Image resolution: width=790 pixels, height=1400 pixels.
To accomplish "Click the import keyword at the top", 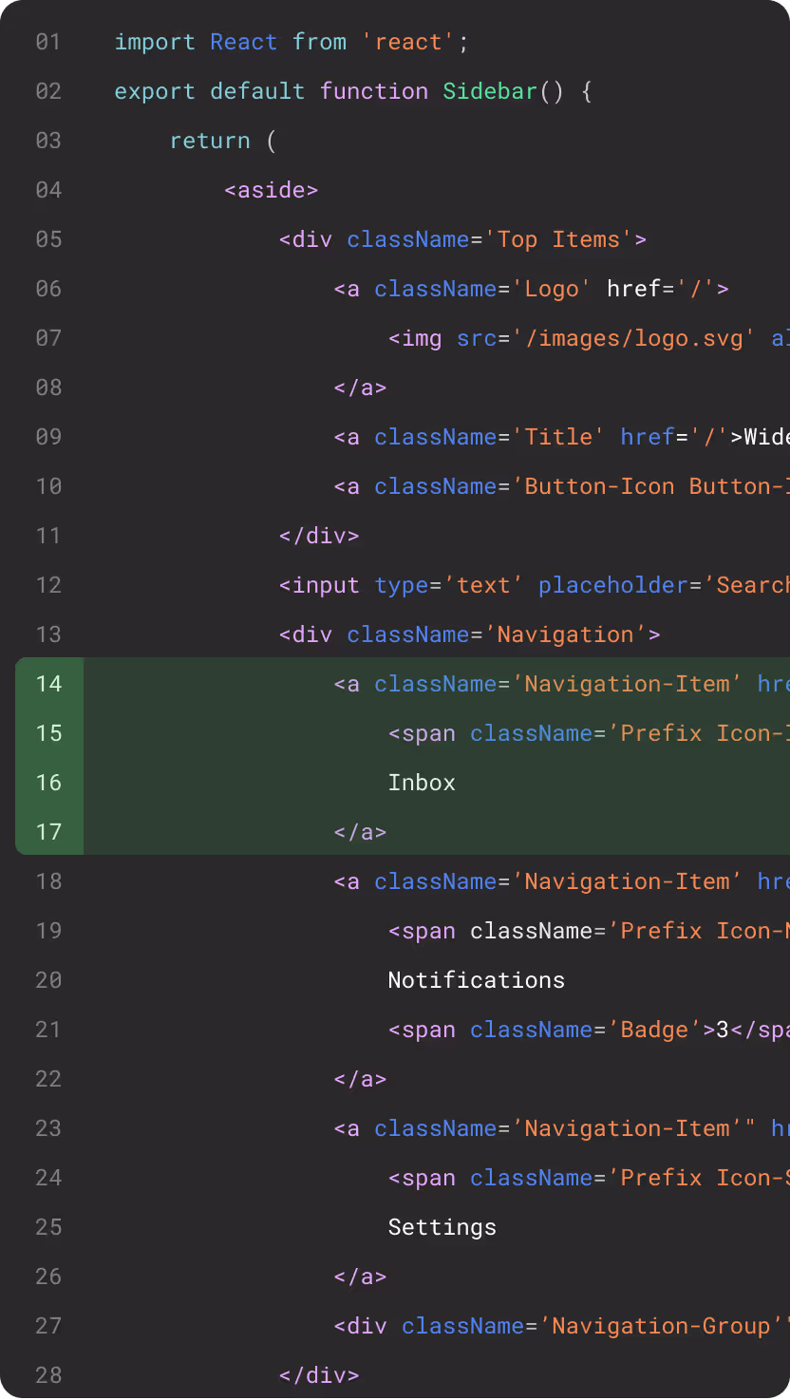I will (155, 42).
